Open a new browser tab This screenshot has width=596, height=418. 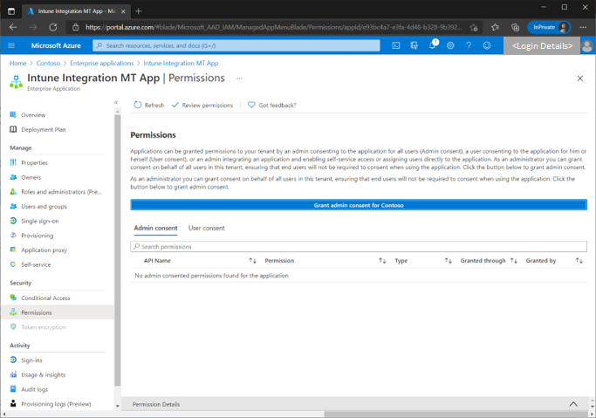click(139, 11)
